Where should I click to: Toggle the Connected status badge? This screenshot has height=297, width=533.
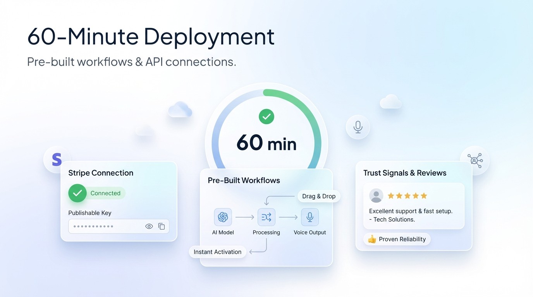click(x=96, y=193)
